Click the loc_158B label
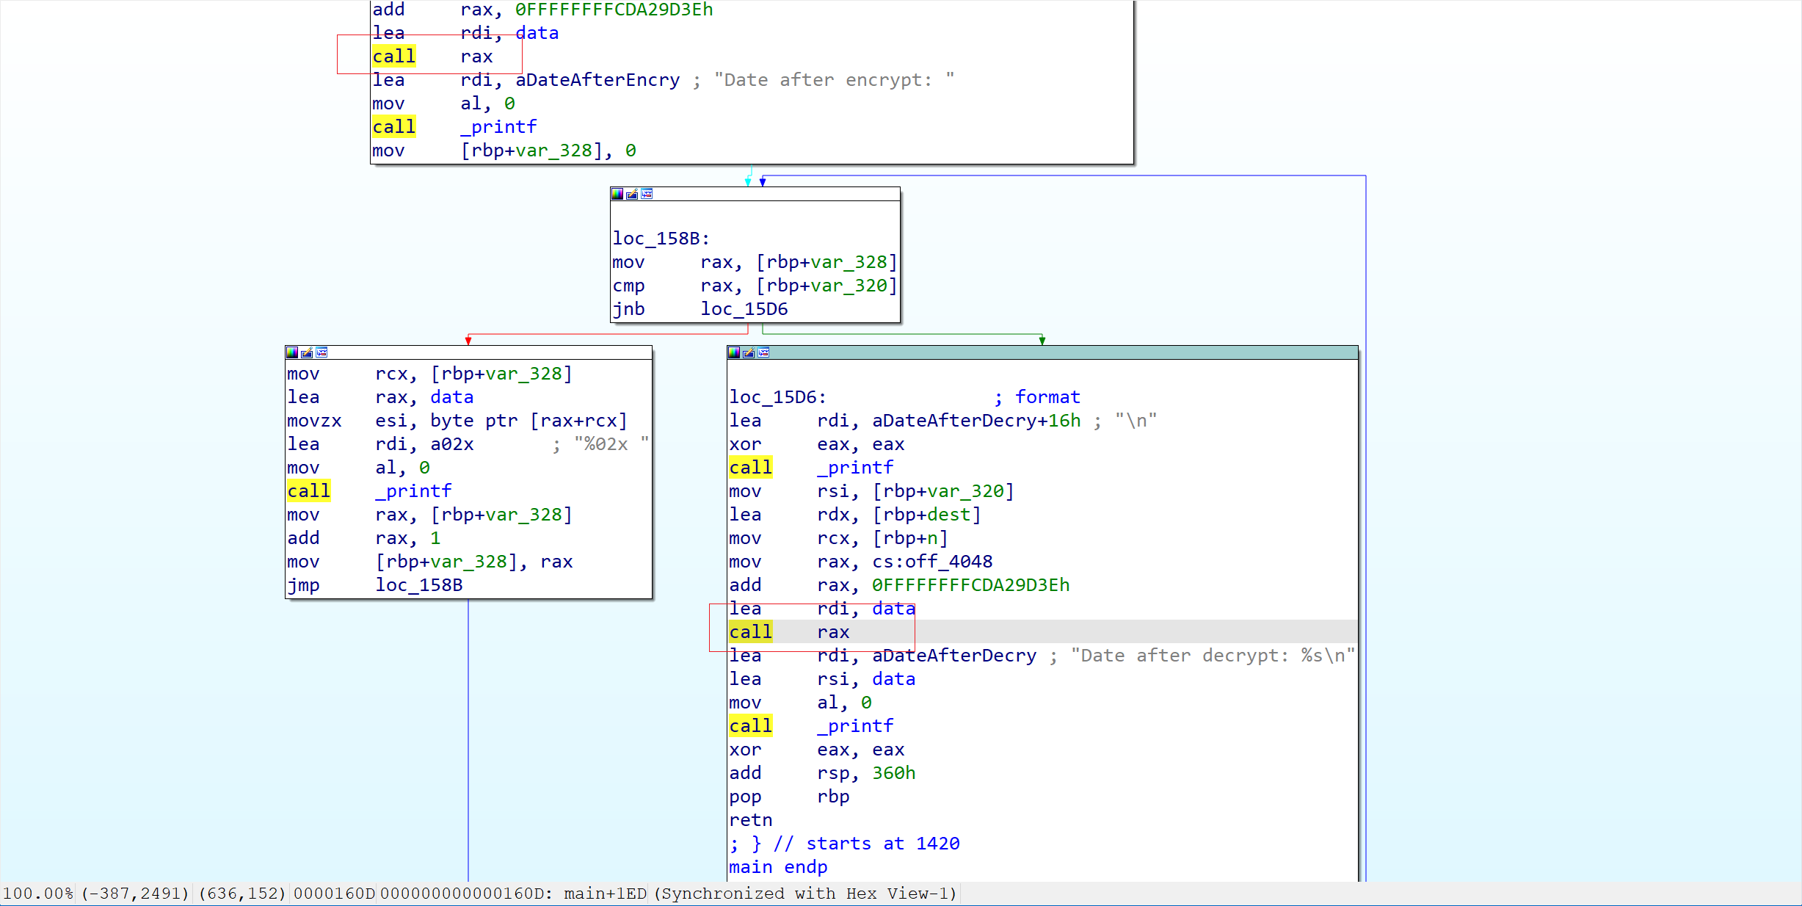The image size is (1802, 906). click(661, 239)
